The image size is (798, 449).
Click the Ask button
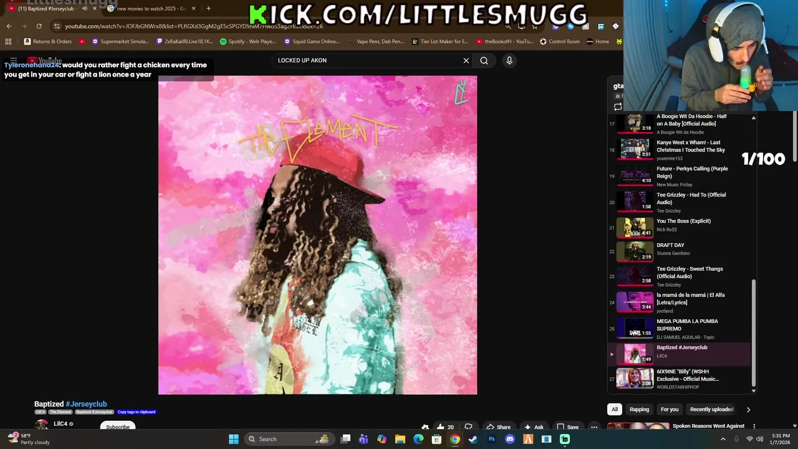[534, 427]
